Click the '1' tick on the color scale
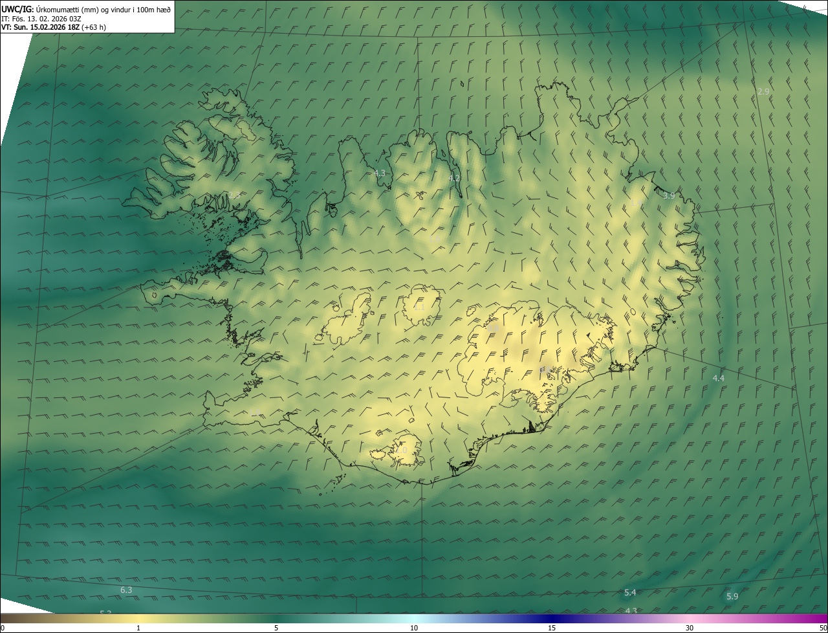828x633 pixels. [138, 628]
